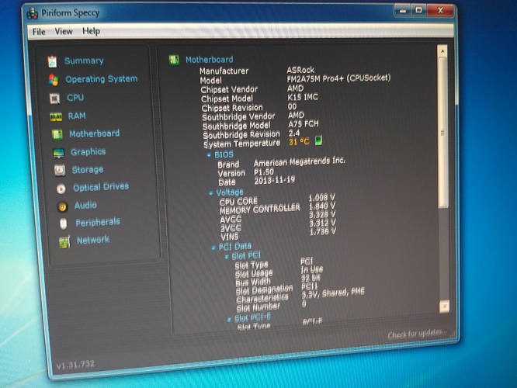Switch to the Audio section
The width and height of the screenshot is (517, 388).
(85, 205)
